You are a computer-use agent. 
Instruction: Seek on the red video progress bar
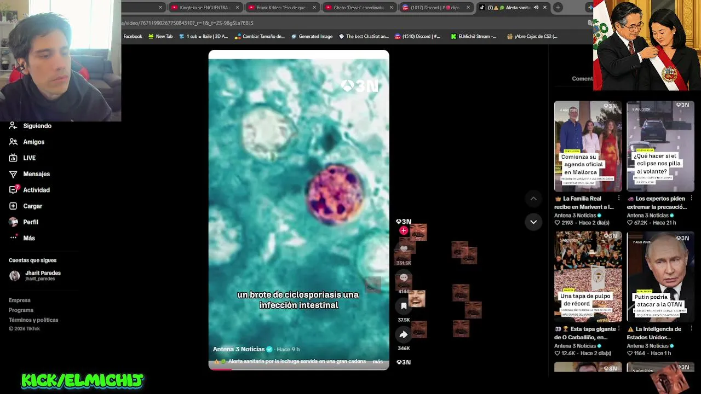298,369
